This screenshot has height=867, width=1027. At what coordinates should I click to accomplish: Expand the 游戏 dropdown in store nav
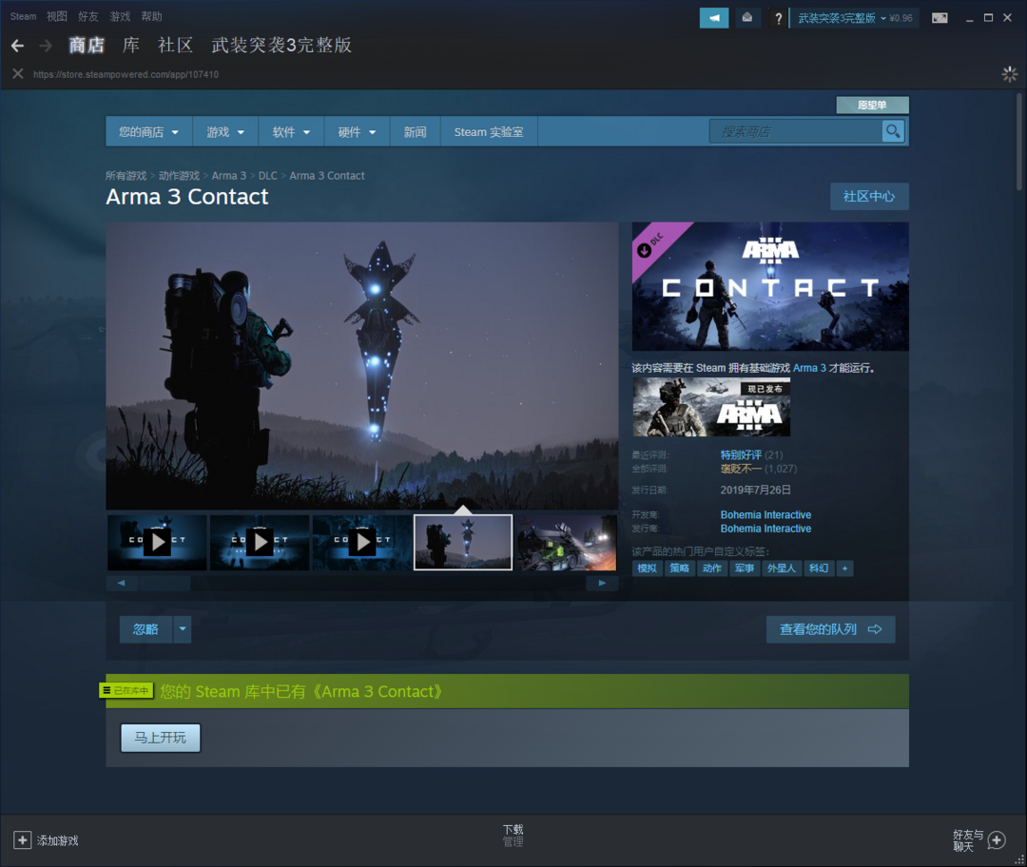tap(225, 132)
